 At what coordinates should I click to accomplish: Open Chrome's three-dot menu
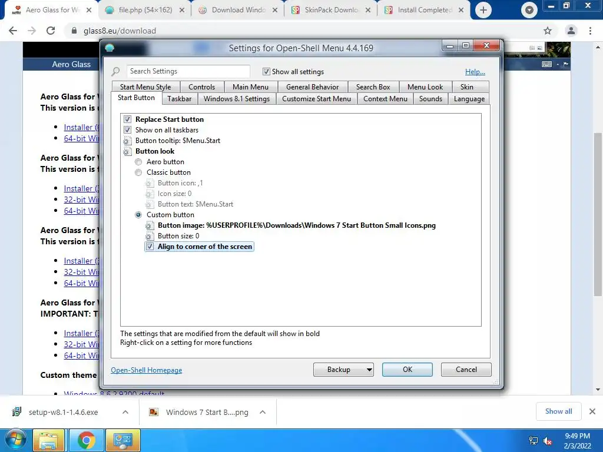(x=590, y=31)
